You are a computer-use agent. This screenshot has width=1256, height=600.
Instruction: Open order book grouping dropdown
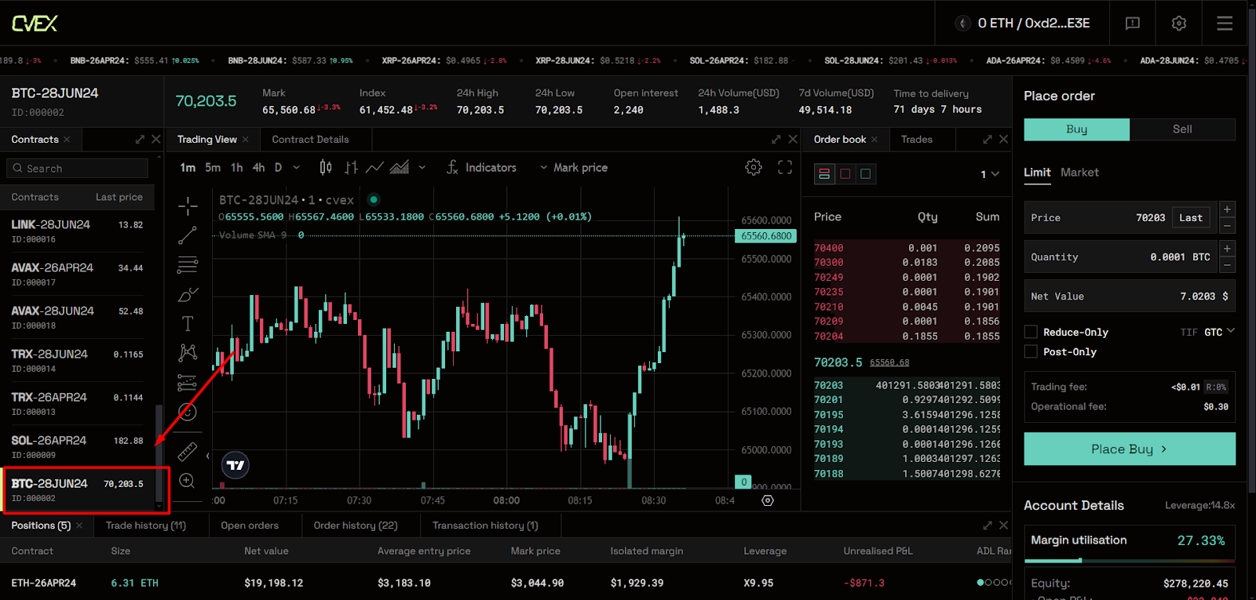[990, 174]
